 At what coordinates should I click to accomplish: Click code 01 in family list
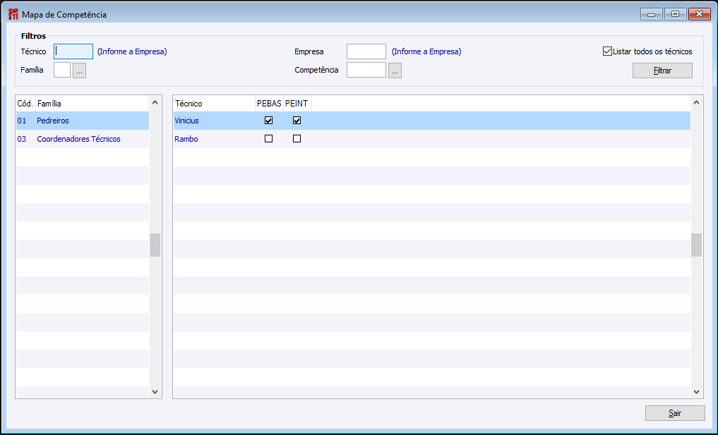pos(22,121)
